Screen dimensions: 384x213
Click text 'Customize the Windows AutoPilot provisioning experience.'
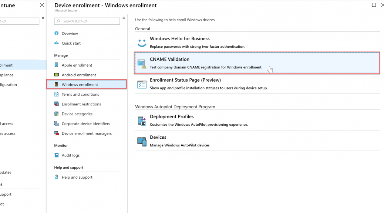pos(199,124)
